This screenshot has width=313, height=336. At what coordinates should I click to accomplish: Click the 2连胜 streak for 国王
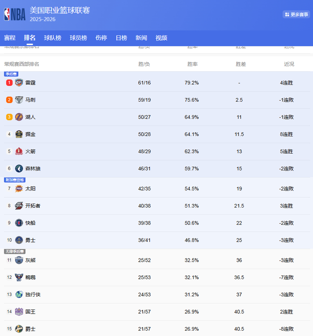pos(287,311)
